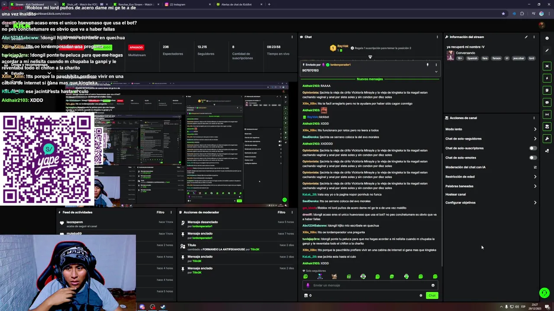Open a new browser tab
Image resolution: width=554 pixels, height=311 pixels.
269,4
